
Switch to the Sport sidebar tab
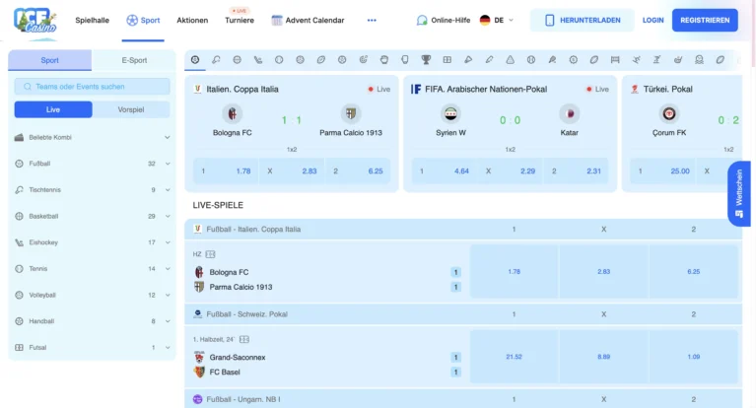click(x=49, y=60)
